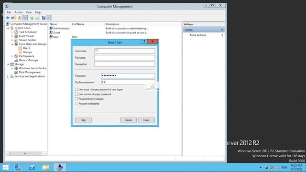The width and height of the screenshot is (306, 172).
Task: Click the Full name input field
Action: [x=125, y=57]
